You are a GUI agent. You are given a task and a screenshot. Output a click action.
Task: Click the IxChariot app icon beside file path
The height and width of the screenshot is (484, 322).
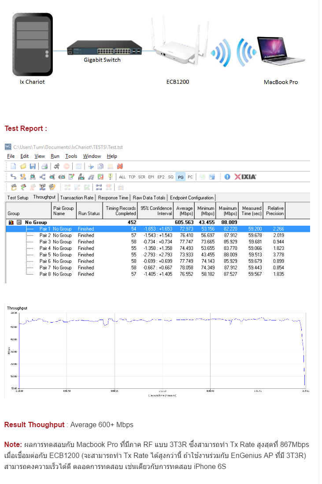point(8,147)
